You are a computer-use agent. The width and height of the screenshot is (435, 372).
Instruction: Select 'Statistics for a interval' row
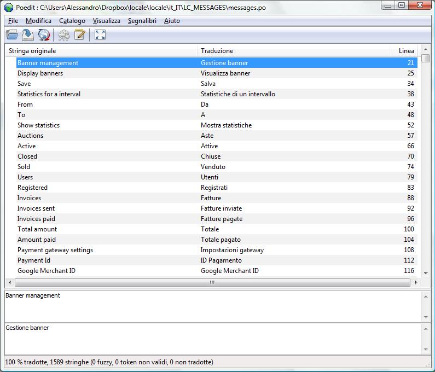(x=217, y=94)
